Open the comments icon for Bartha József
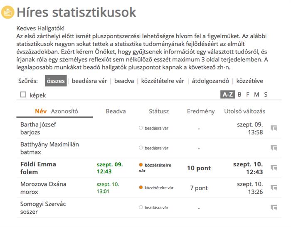291x227 pixels. (x=274, y=128)
